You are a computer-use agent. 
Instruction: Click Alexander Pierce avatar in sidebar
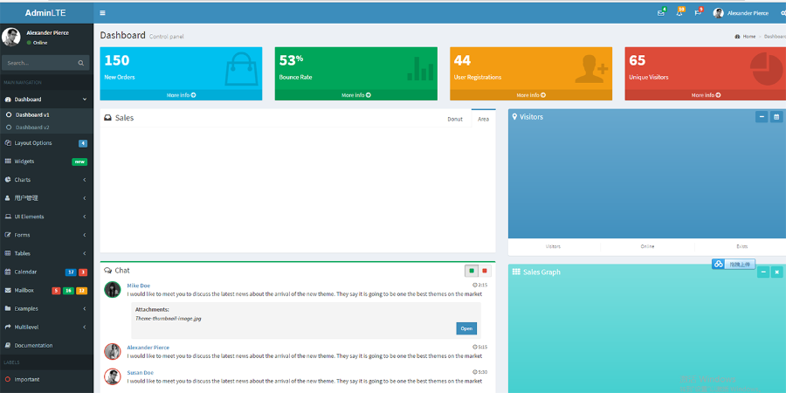click(11, 37)
